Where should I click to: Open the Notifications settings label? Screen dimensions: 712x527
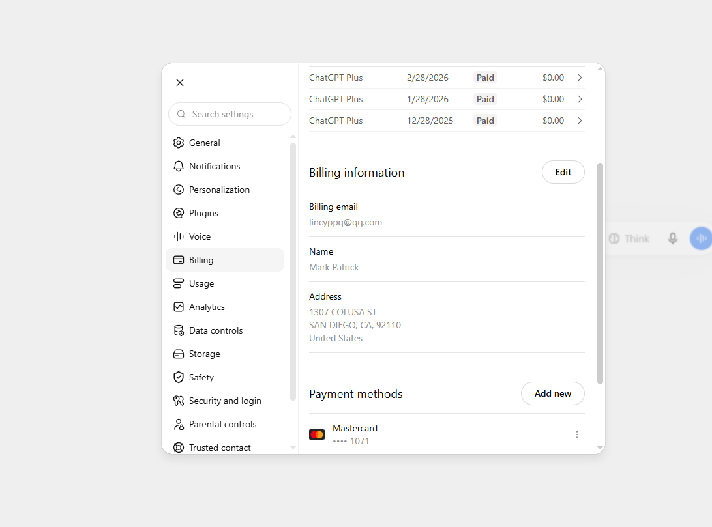(x=215, y=167)
